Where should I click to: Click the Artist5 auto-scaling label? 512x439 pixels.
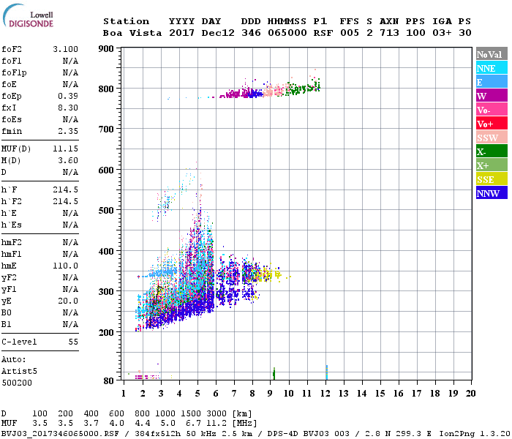[x=19, y=372]
